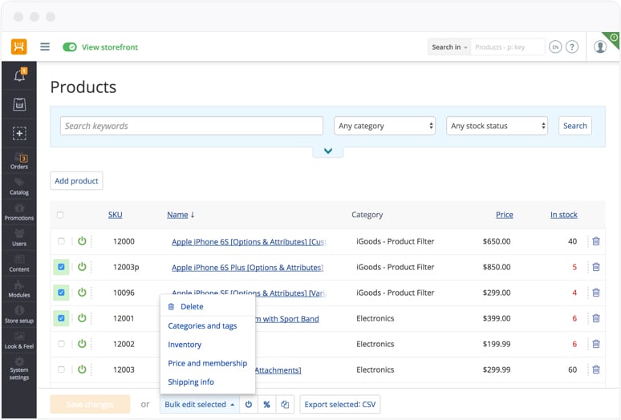
Task: Click the percent discount icon in bottom bar
Action: (266, 405)
